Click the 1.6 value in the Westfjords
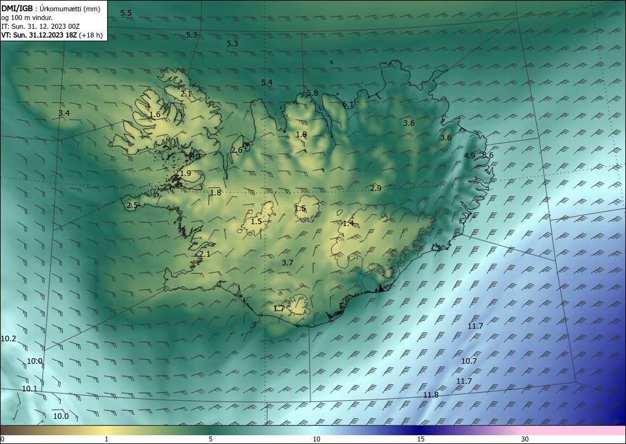The height and width of the screenshot is (444, 626). point(155,115)
